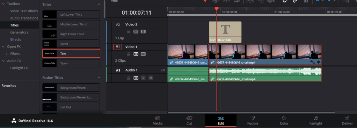The width and height of the screenshot is (357, 128).
Task: Click the Favorites section label
Action: coord(9,86)
